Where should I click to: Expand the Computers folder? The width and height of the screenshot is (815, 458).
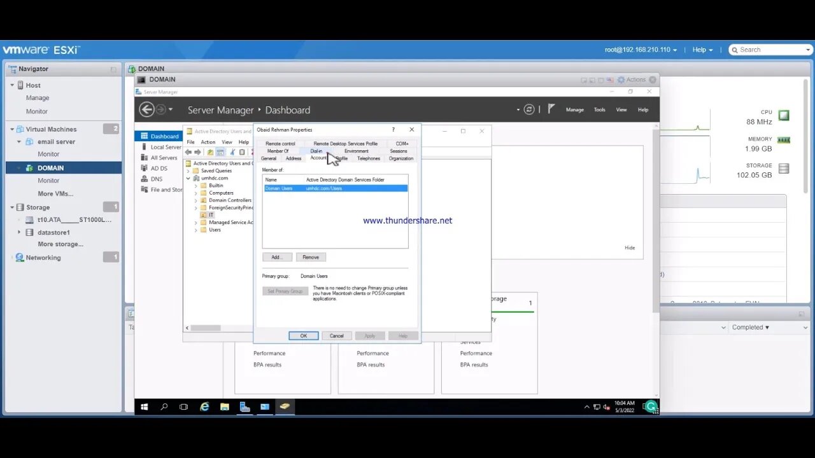point(196,193)
